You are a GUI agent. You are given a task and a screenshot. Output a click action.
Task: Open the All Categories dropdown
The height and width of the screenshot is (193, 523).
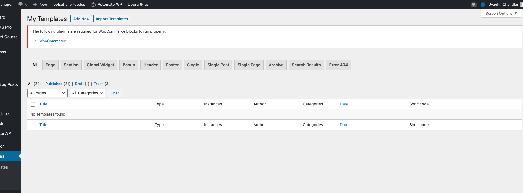click(87, 93)
